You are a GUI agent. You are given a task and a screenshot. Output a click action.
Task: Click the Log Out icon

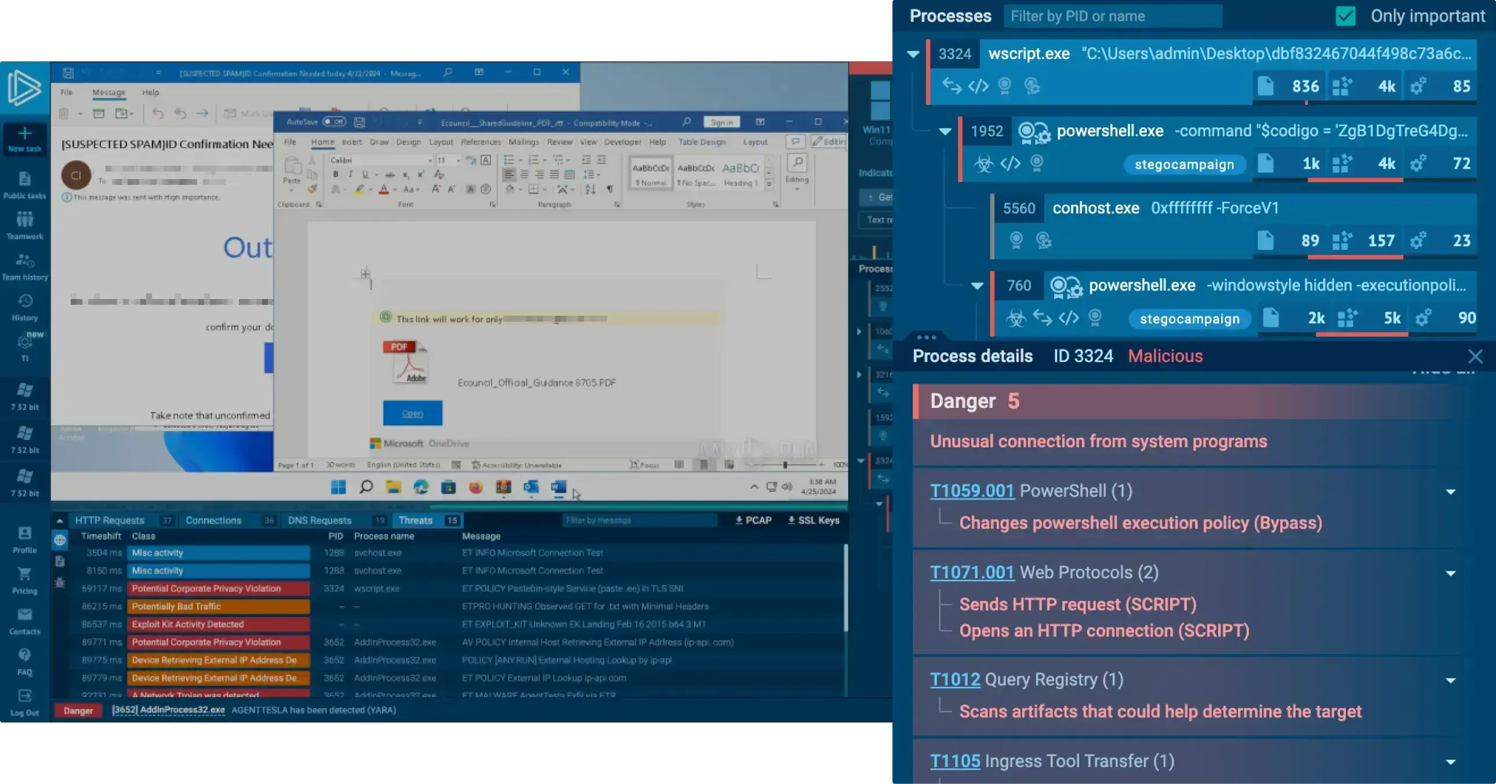pyautogui.click(x=24, y=697)
